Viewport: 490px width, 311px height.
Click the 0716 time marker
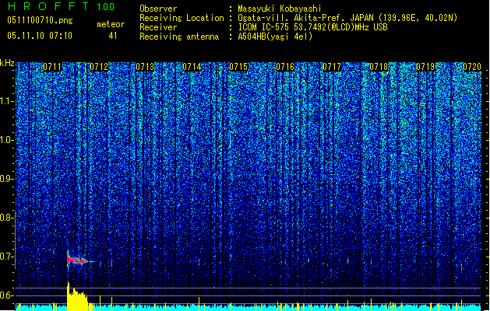tap(285, 67)
